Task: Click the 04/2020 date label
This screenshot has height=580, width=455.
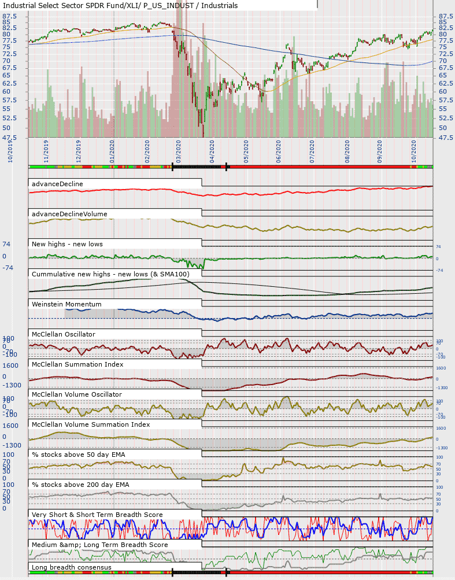Action: click(212, 152)
